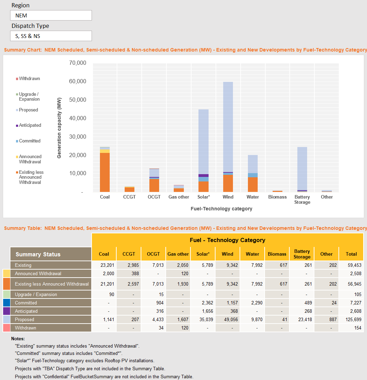Screen dimensions: 367x380
Task: Open the Region dropdown showing NEM
Action: pos(51,15)
